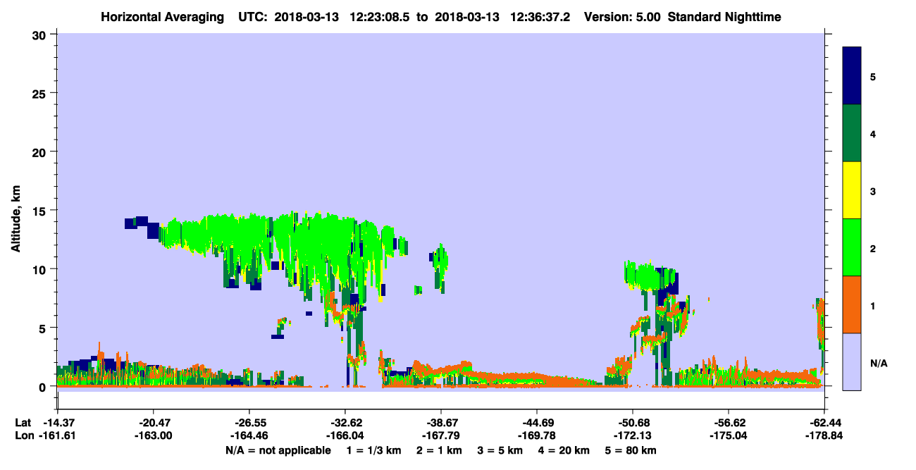The width and height of the screenshot is (916, 470).
Task: Click the colorbar label '5'
Action: [x=873, y=76]
